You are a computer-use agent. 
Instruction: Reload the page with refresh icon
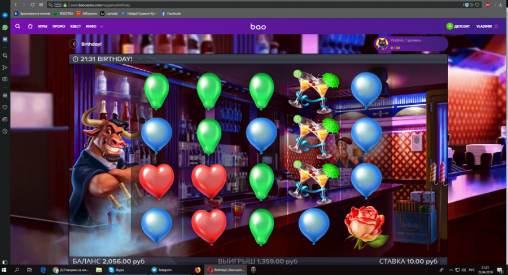coord(32,5)
